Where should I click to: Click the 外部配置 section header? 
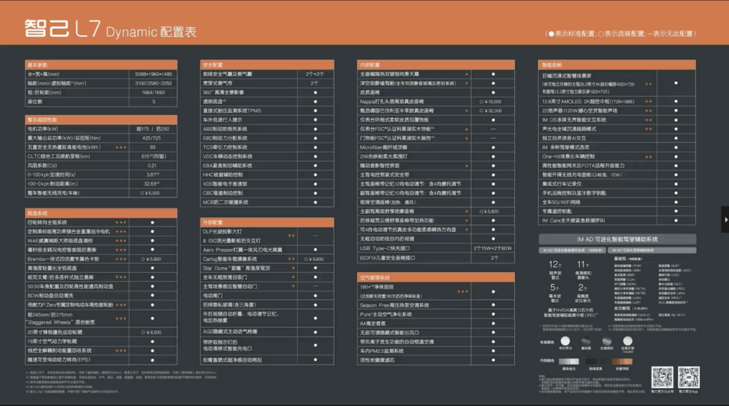click(267, 222)
